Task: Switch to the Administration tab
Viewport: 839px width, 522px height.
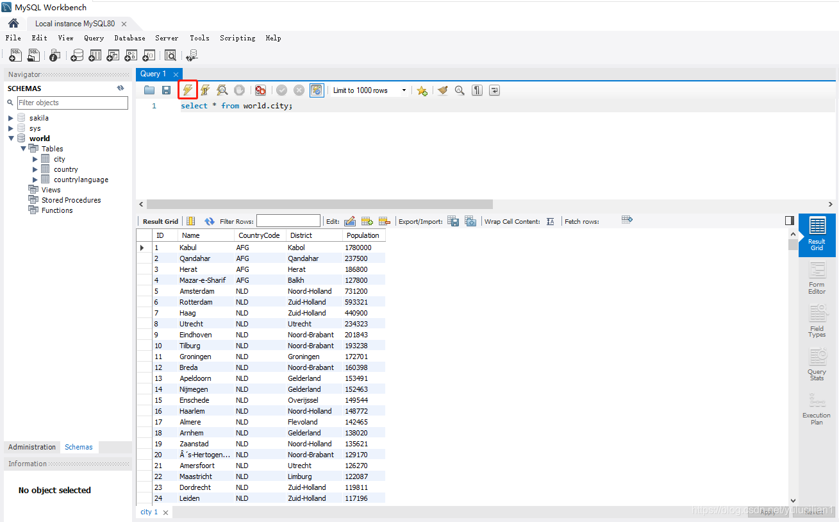Action: (x=32, y=447)
